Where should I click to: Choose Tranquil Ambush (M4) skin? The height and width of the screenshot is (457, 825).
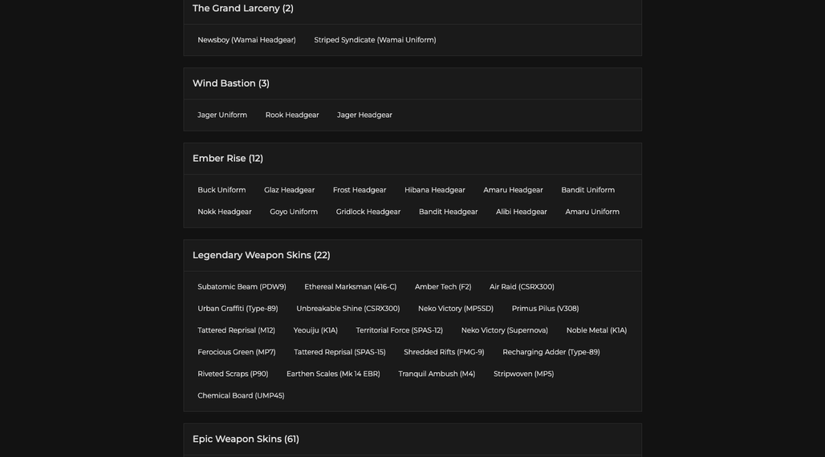[x=437, y=374]
